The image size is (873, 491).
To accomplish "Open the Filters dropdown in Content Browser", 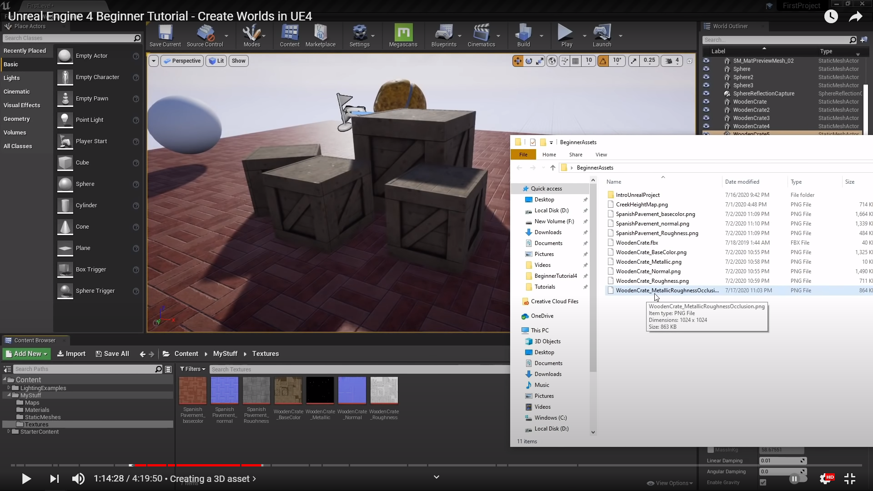I will coord(192,369).
